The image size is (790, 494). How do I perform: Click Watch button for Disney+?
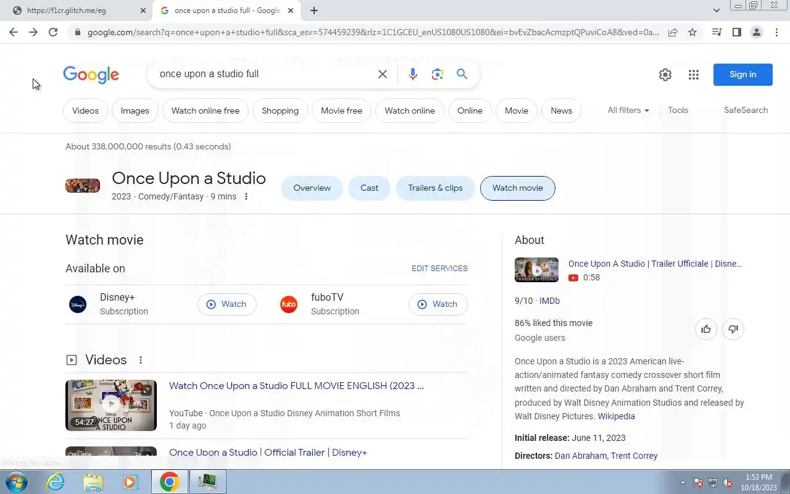(x=227, y=304)
